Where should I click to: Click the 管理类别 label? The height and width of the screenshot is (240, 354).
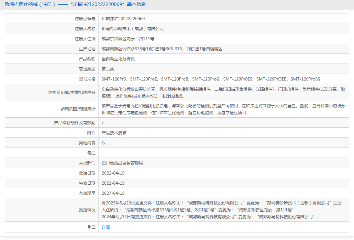(x=87, y=69)
